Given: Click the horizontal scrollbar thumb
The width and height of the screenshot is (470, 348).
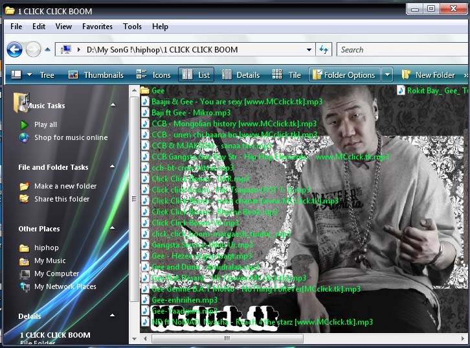Looking at the screenshot, I should (227, 339).
